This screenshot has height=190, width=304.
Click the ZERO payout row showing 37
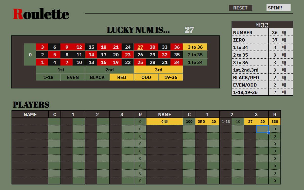pos(262,40)
